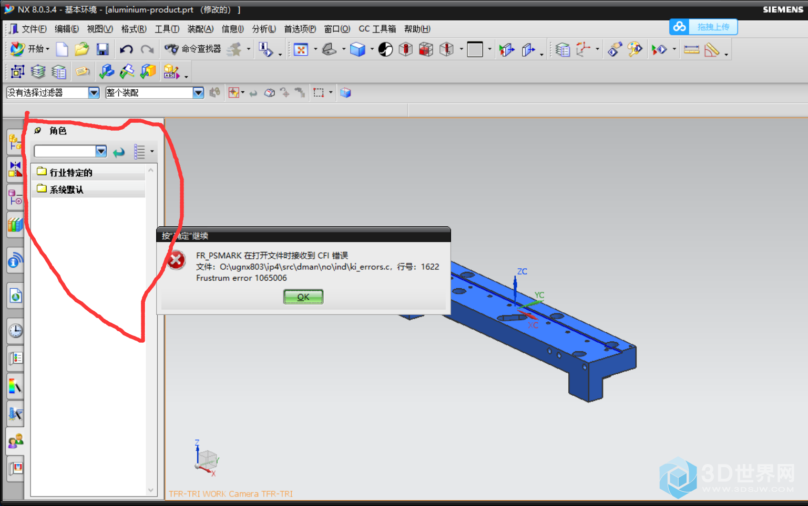Viewport: 808px width, 506px height.
Task: Click the clip section cube icon with red block
Action: coord(426,49)
